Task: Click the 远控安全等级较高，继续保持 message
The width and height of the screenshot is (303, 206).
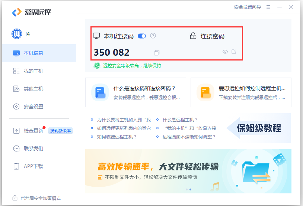Action: coord(132,66)
